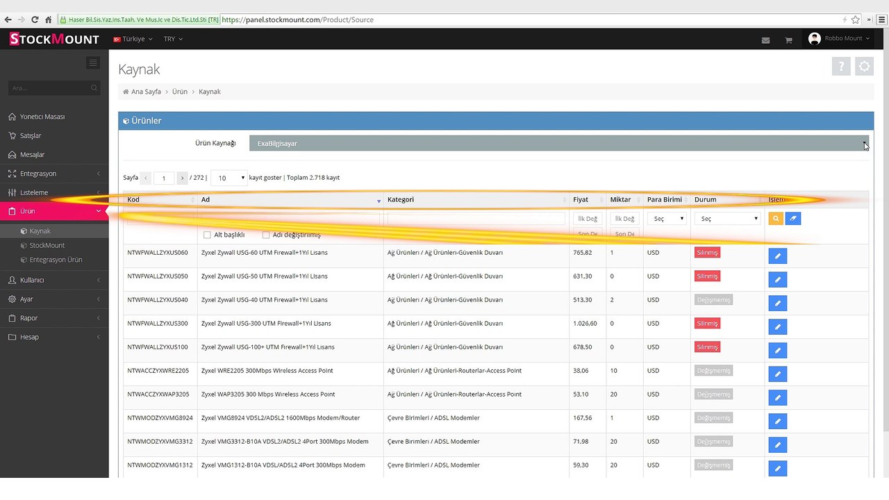
Task: Click the page number input field
Action: click(x=164, y=178)
